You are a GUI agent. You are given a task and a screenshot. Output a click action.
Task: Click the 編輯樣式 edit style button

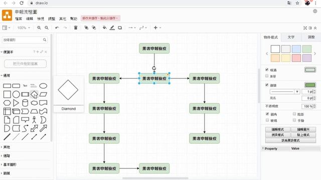(278, 129)
